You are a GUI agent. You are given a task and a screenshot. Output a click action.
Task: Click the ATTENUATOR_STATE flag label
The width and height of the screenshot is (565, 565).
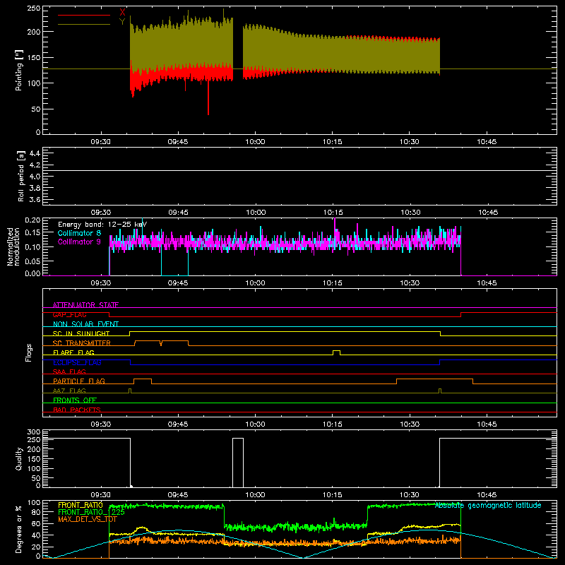(x=85, y=305)
